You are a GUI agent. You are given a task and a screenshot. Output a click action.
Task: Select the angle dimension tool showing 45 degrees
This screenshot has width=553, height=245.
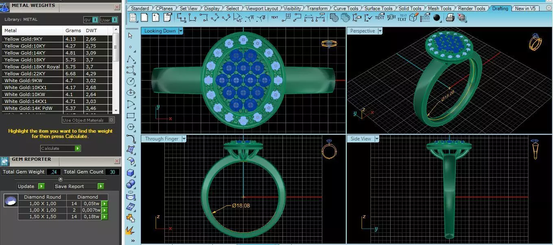click(237, 17)
